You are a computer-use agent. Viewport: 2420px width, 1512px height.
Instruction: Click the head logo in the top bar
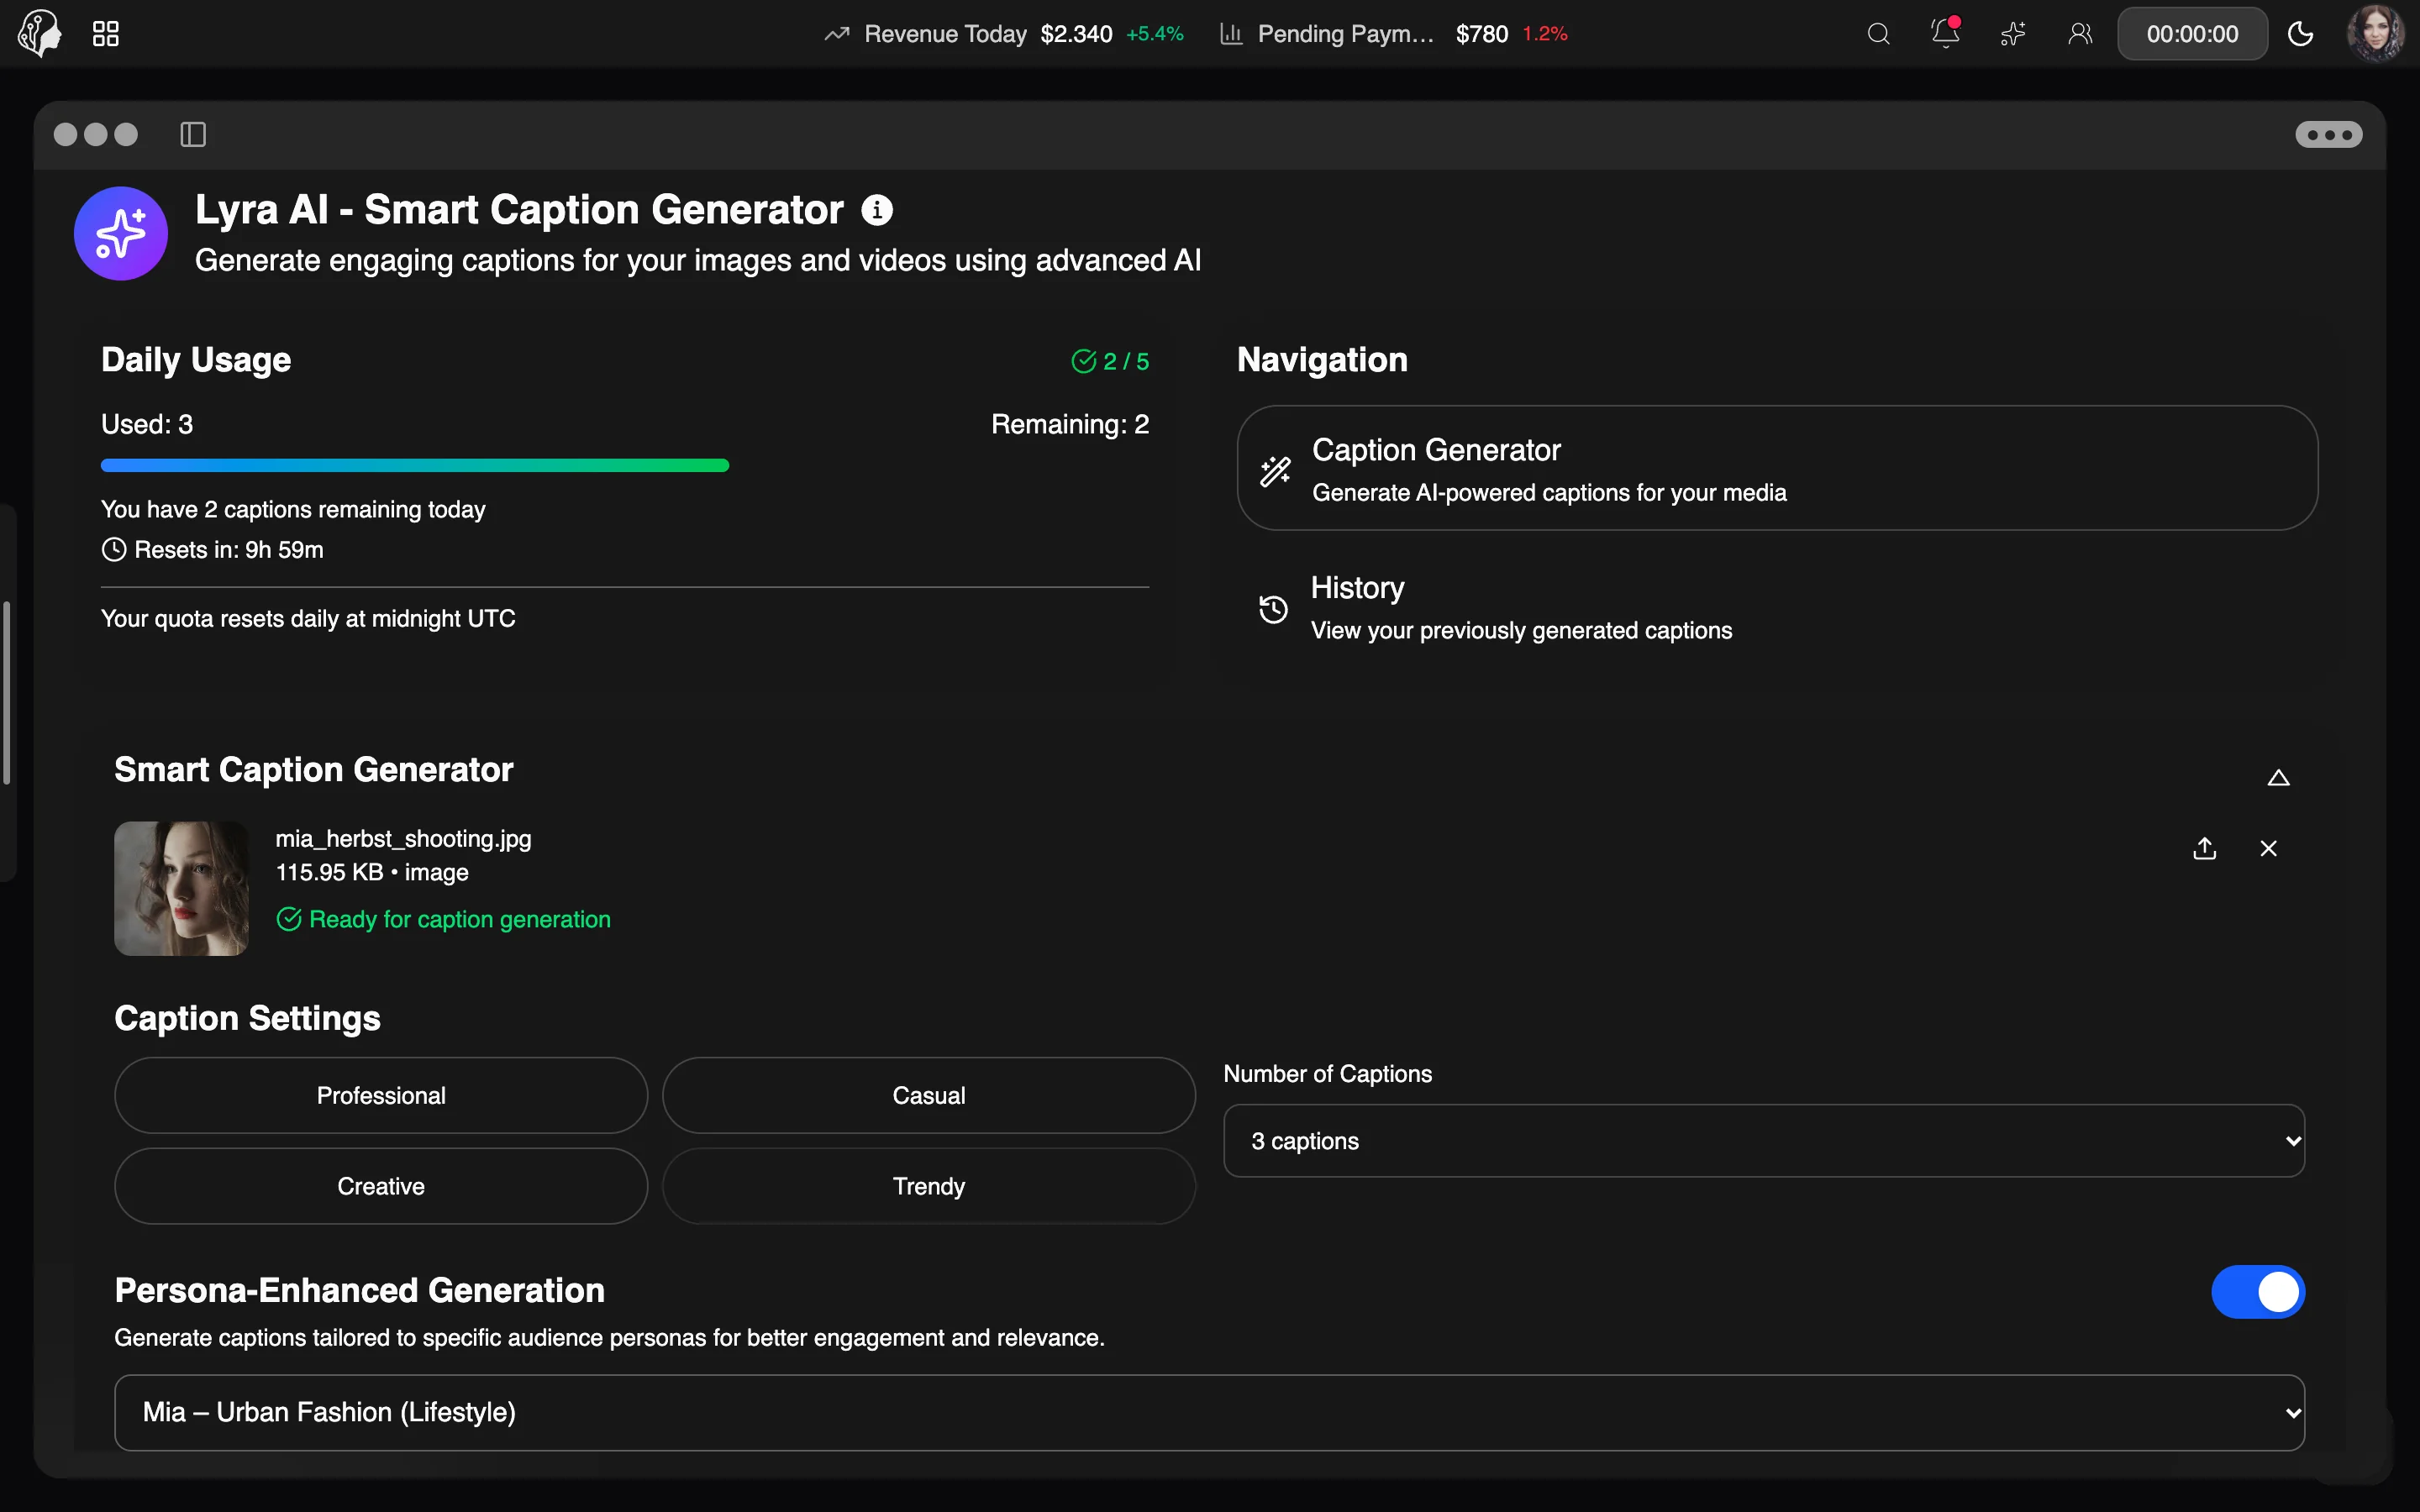[39, 33]
